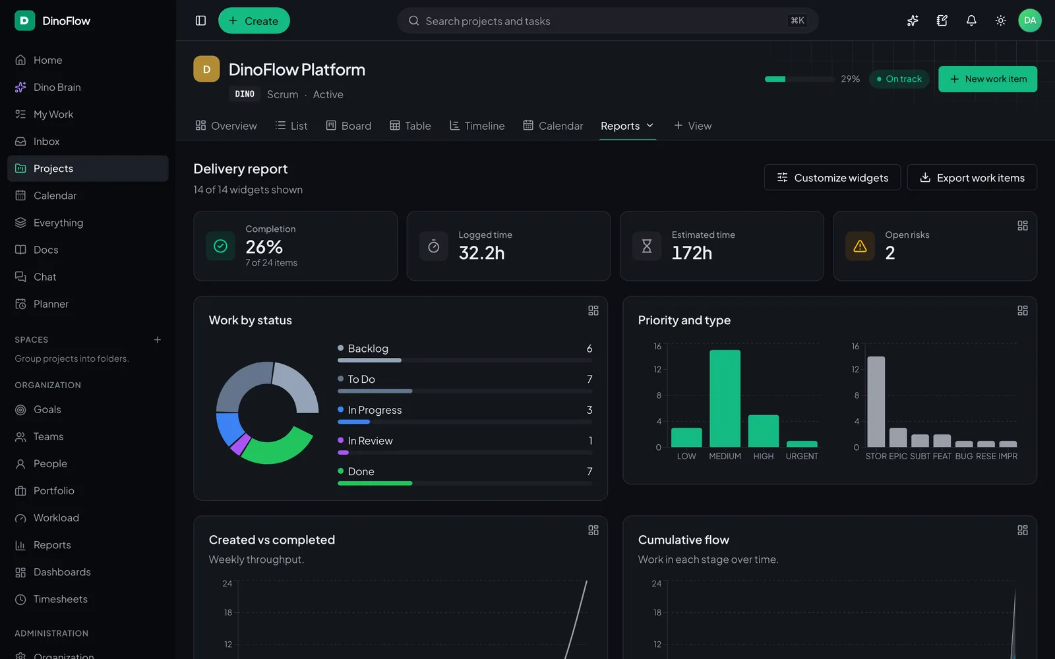
Task: Expand the Reports tab dropdown chevron
Action: click(649, 125)
